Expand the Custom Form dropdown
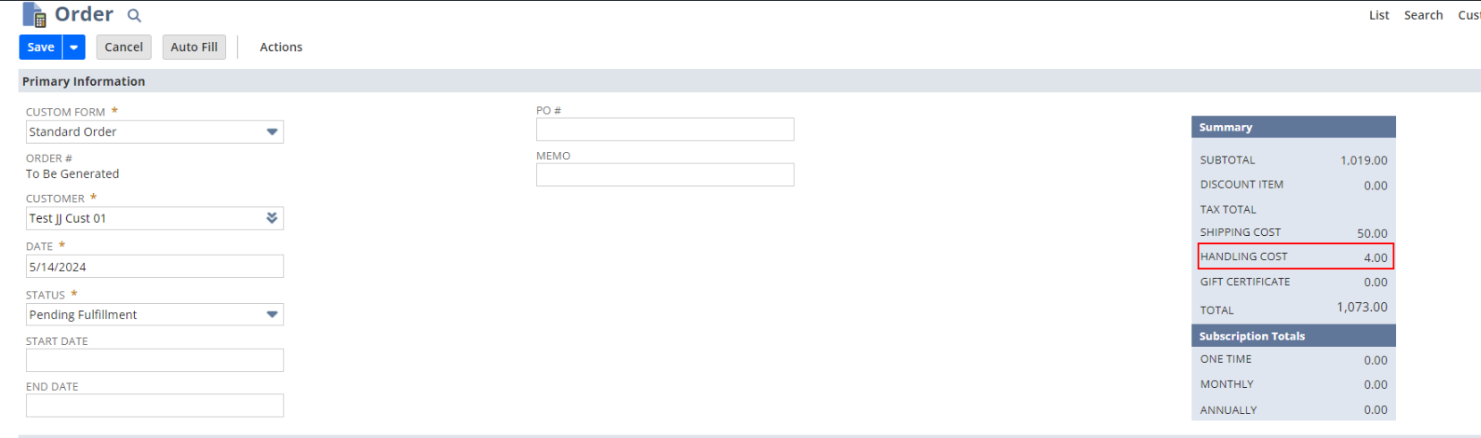 [x=272, y=132]
